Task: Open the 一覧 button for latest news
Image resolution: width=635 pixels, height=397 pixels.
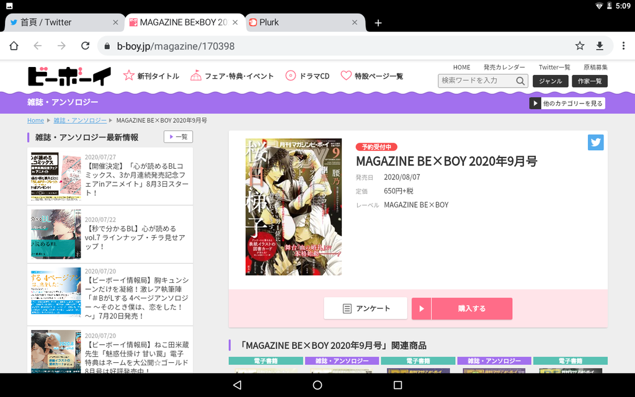Action: [178, 137]
